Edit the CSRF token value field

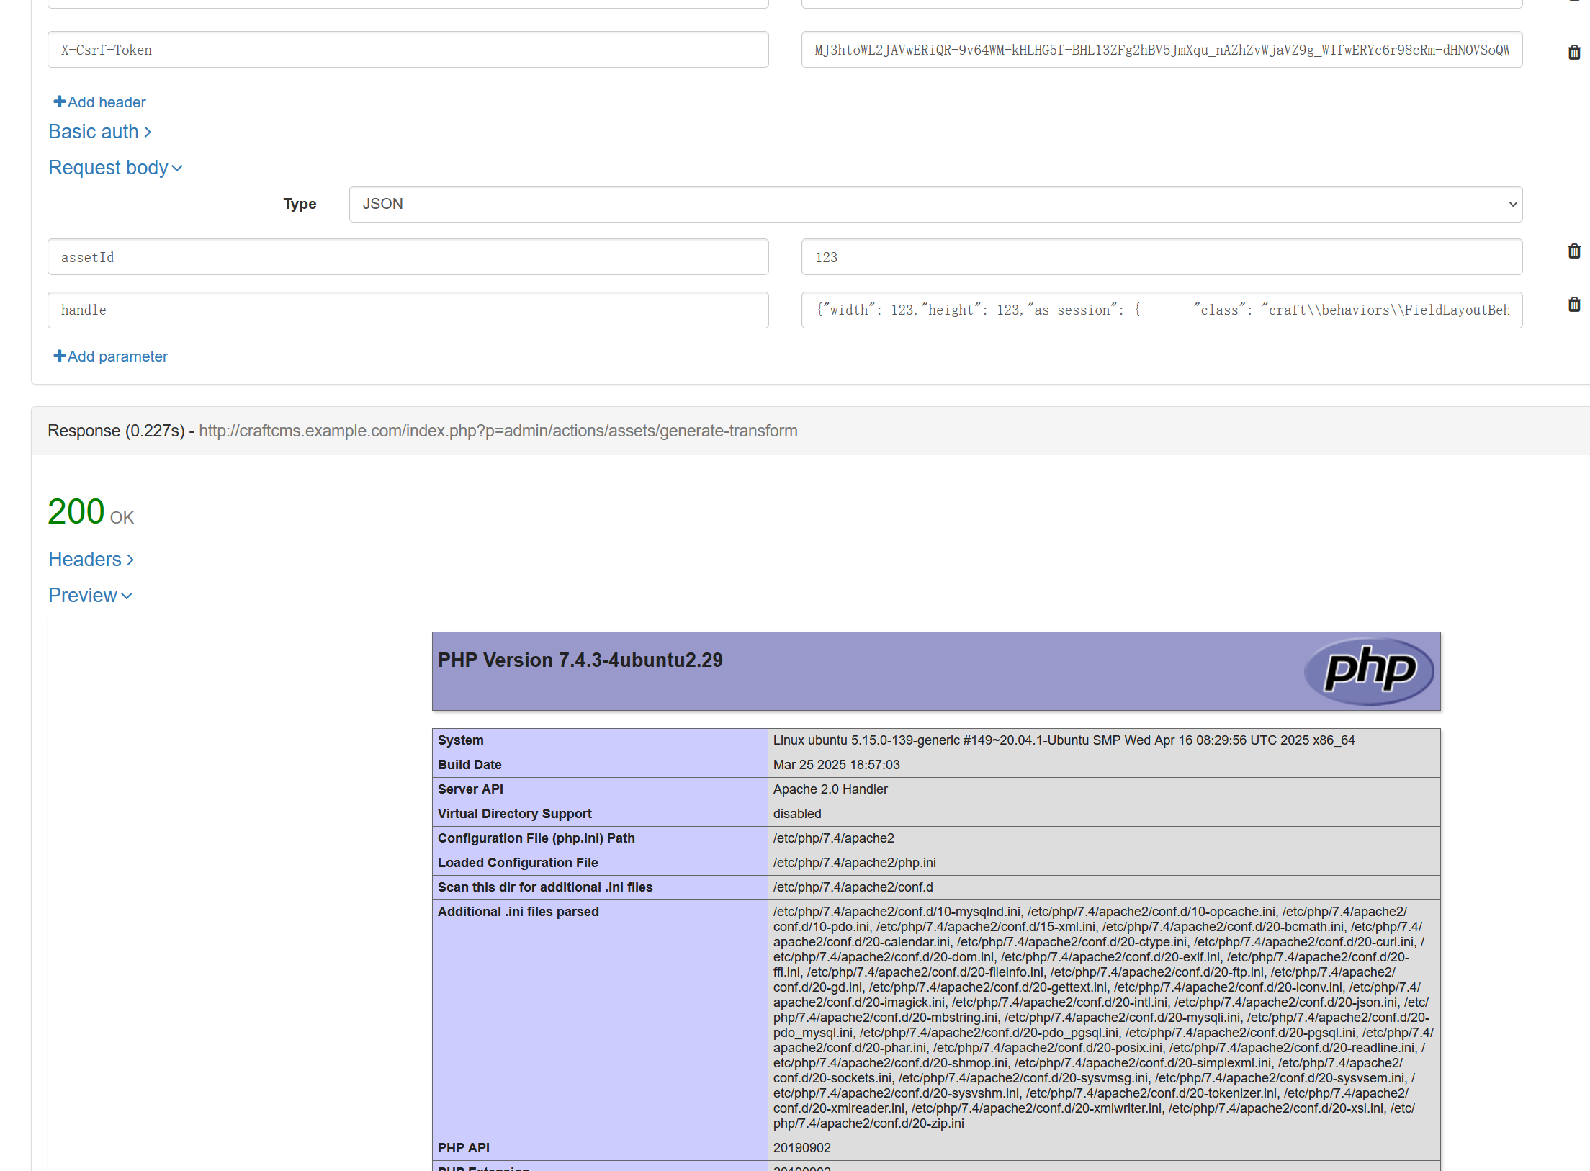pos(1162,50)
